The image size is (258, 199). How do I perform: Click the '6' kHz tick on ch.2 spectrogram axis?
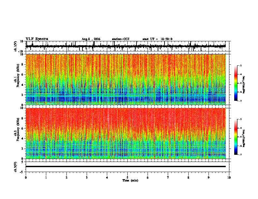click(x=23, y=128)
